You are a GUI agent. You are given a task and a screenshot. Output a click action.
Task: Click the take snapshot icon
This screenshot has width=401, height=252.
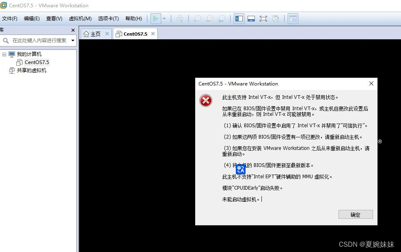(197, 18)
